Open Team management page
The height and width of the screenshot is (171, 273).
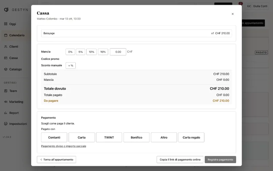click(13, 91)
